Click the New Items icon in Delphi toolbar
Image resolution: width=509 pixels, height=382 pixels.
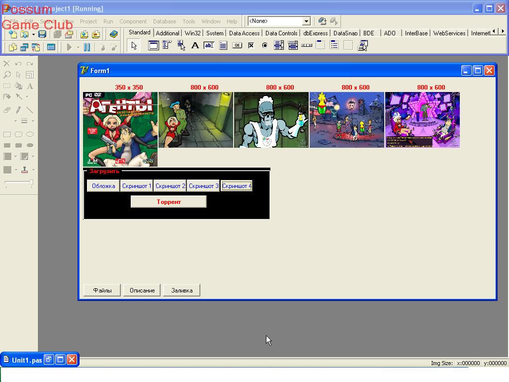12,34
